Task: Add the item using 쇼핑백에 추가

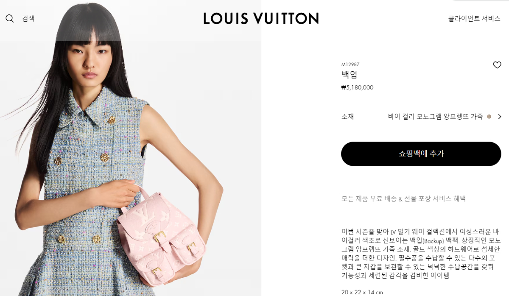Action: [x=421, y=154]
